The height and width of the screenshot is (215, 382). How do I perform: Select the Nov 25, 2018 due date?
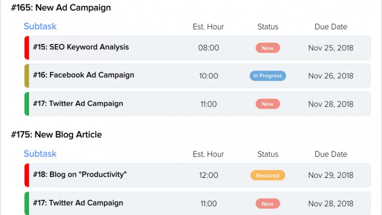point(331,48)
